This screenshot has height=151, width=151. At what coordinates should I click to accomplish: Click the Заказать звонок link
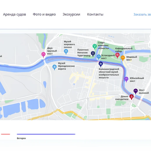point(142,14)
